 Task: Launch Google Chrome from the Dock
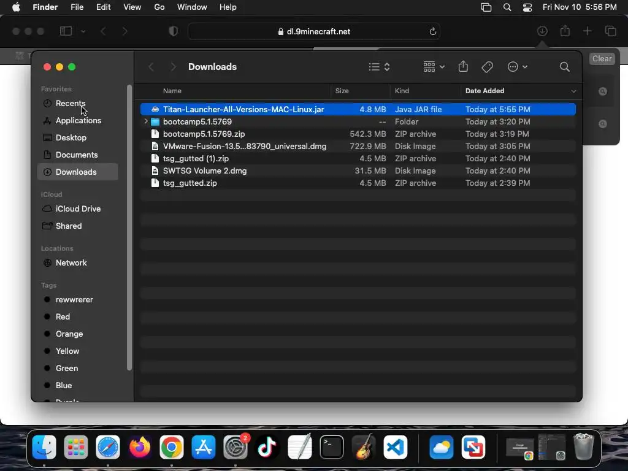172,447
